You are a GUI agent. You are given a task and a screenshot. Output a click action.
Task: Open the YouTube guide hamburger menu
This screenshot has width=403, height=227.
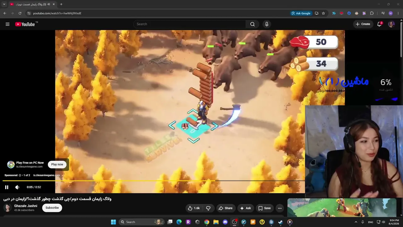(8, 24)
